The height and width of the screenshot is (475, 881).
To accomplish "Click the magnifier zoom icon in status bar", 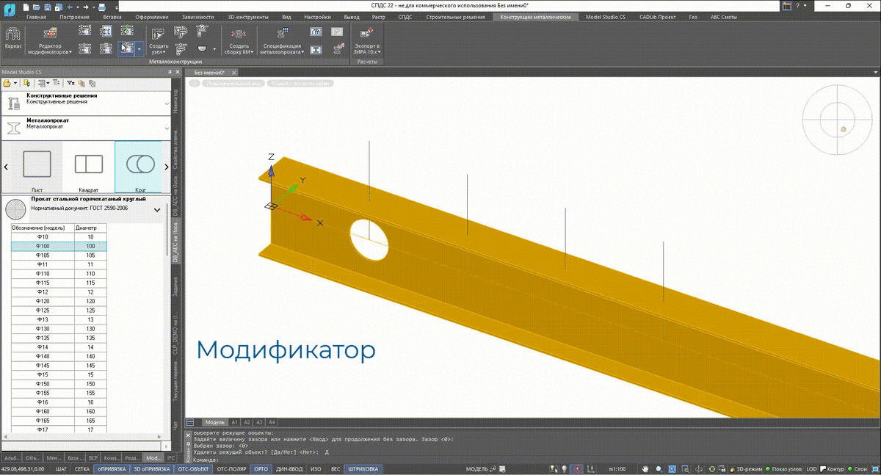I will click(659, 468).
